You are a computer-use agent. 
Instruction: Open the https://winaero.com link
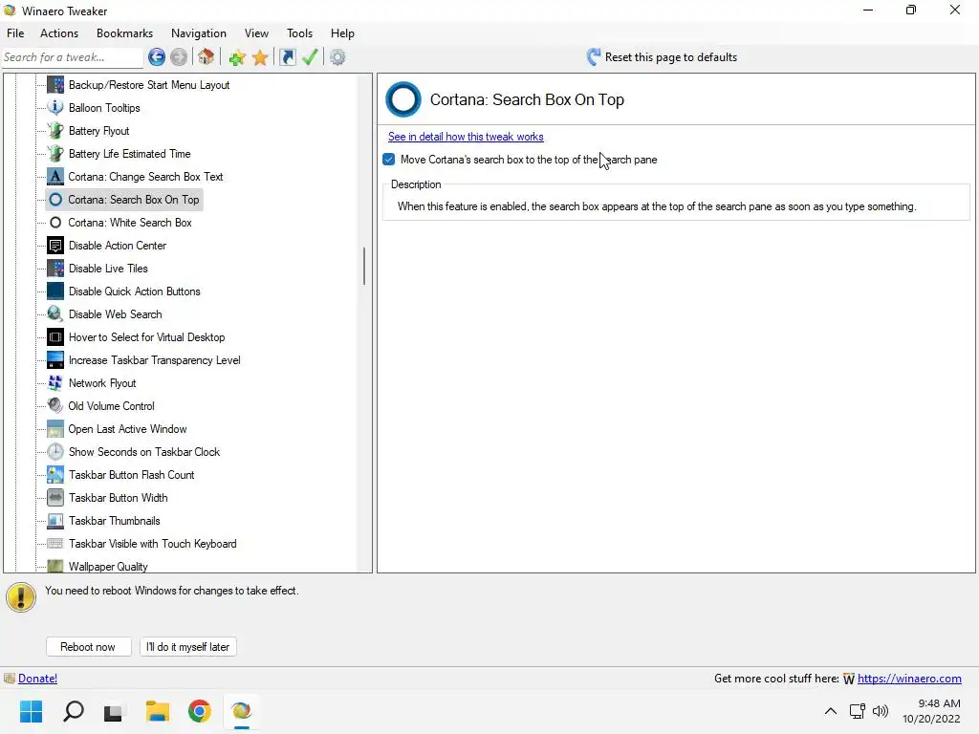pos(909,679)
